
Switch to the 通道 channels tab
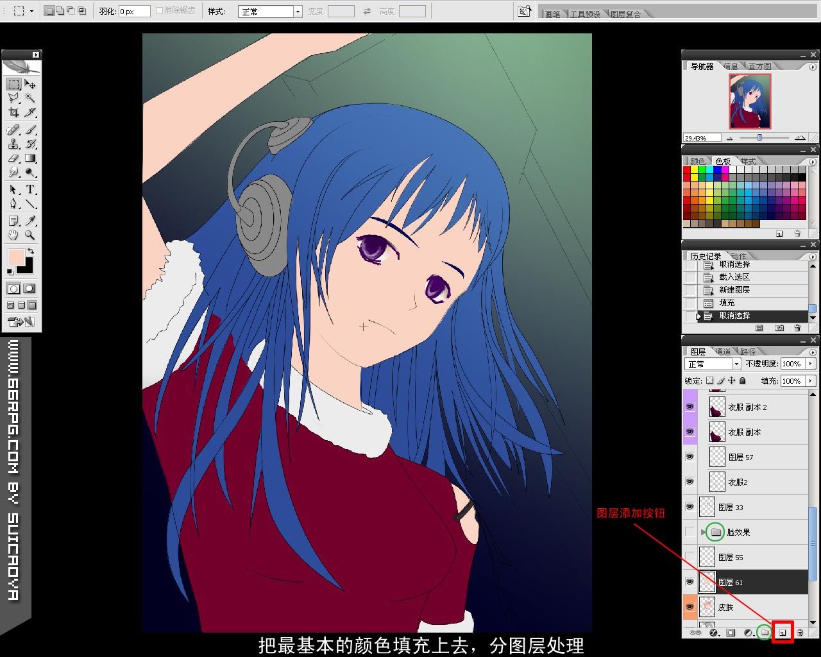[x=723, y=352]
